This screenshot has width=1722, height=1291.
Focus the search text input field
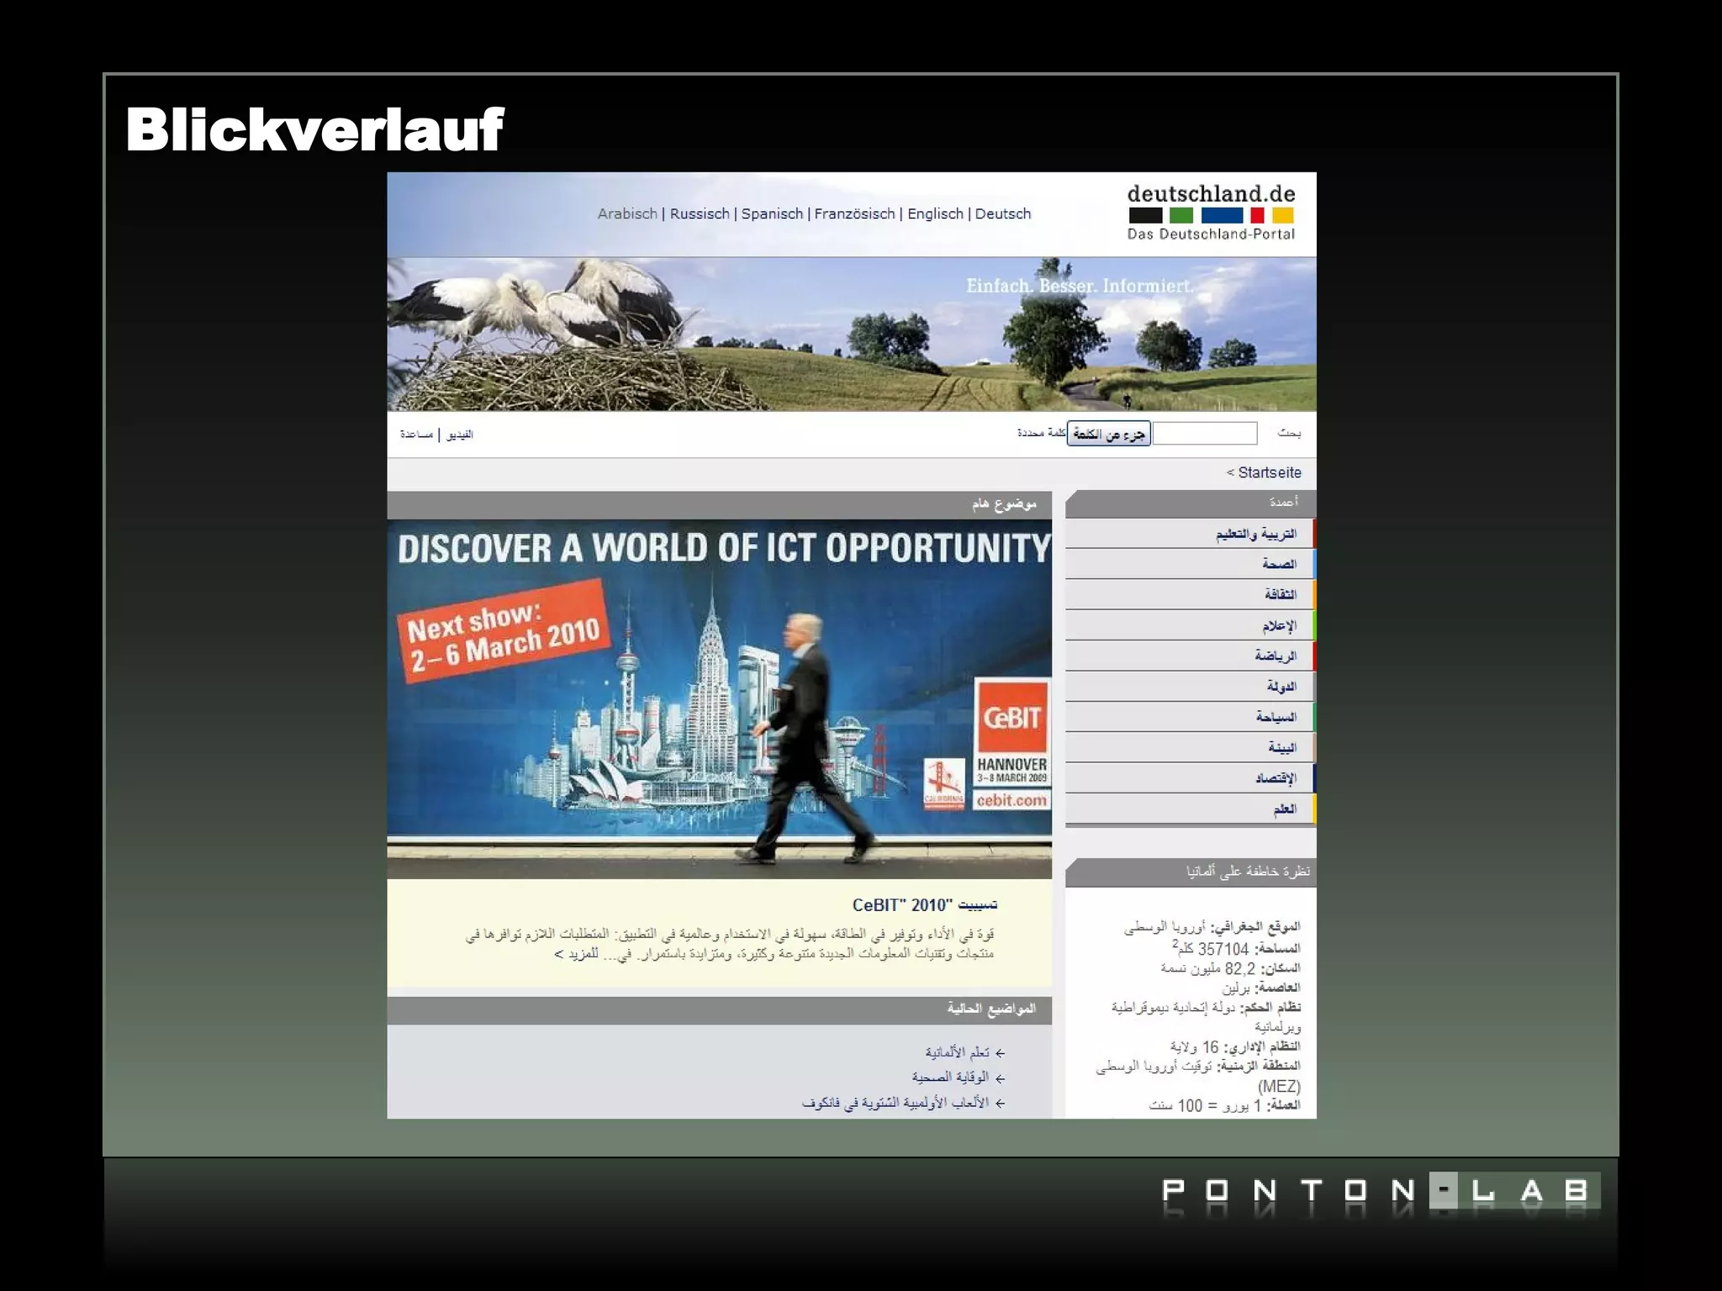[x=1205, y=434]
